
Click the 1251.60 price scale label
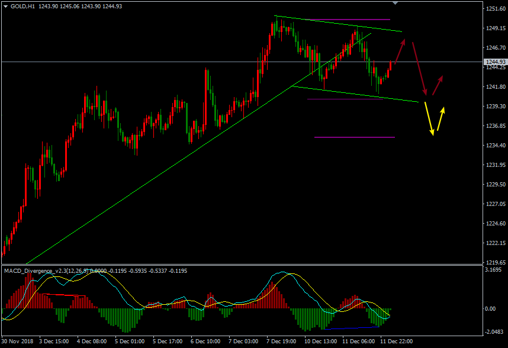[x=494, y=9]
